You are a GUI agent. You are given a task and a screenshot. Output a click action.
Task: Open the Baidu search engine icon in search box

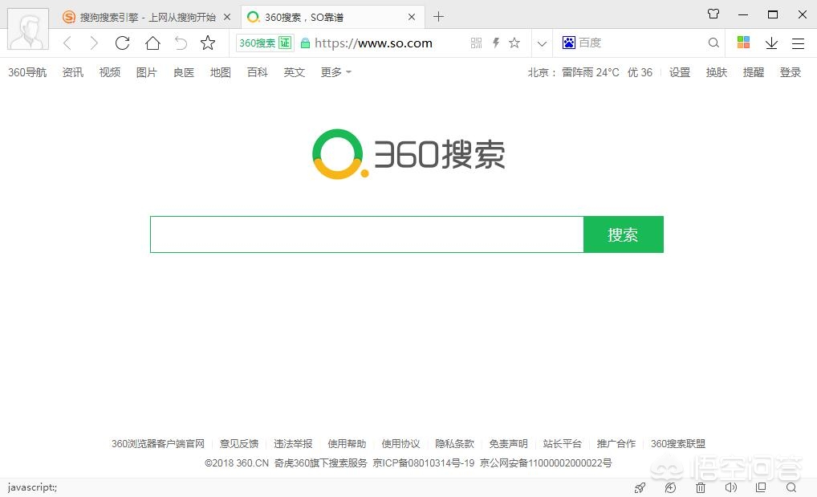(567, 43)
